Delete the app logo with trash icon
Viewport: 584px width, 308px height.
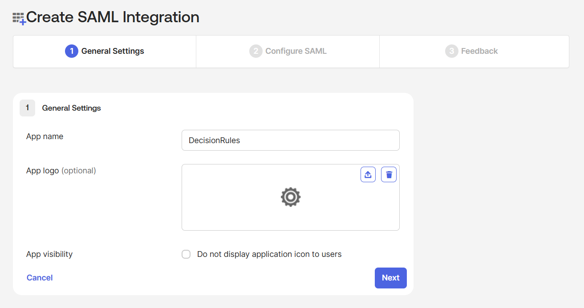click(389, 175)
